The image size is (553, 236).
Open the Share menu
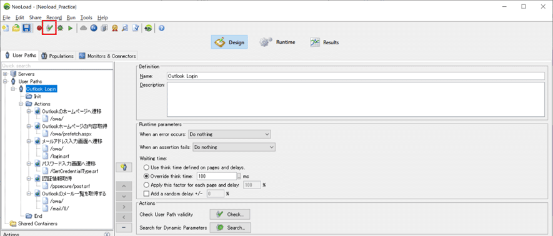coord(35,17)
